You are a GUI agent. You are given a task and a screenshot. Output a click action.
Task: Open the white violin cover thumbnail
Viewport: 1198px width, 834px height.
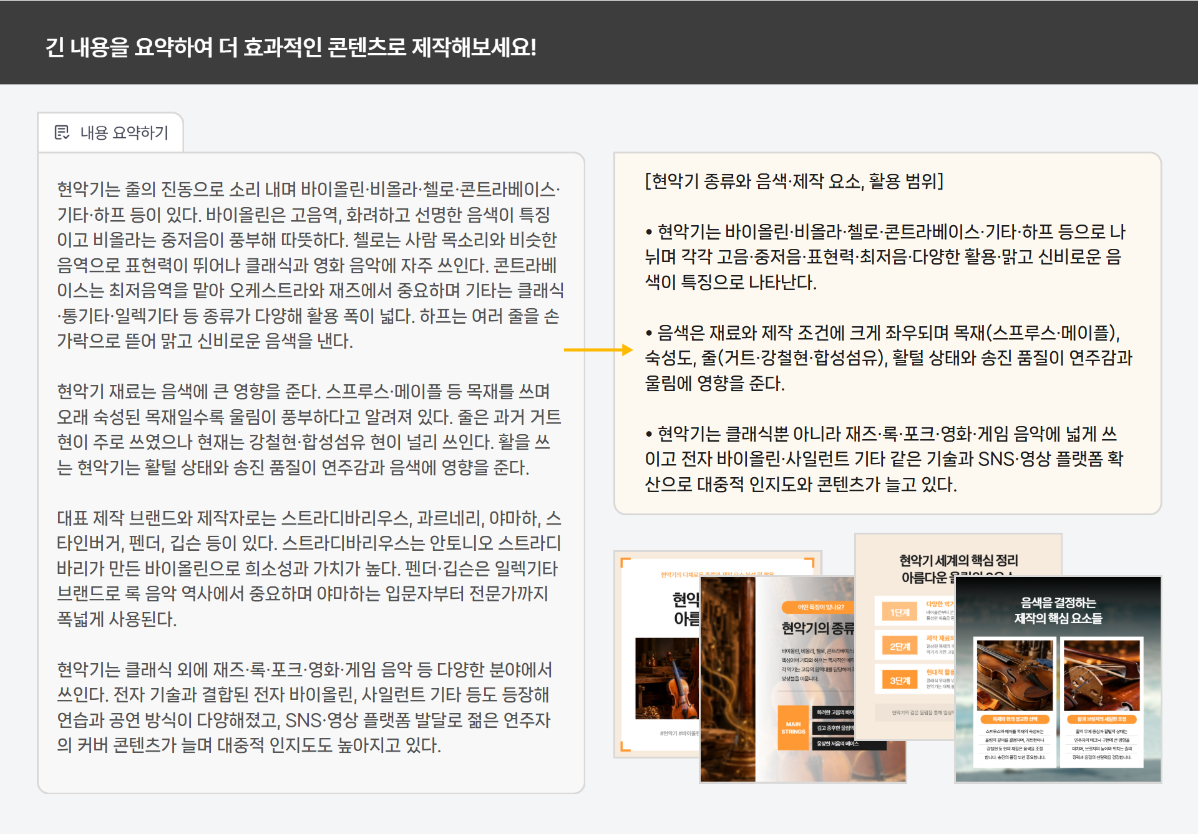(658, 655)
